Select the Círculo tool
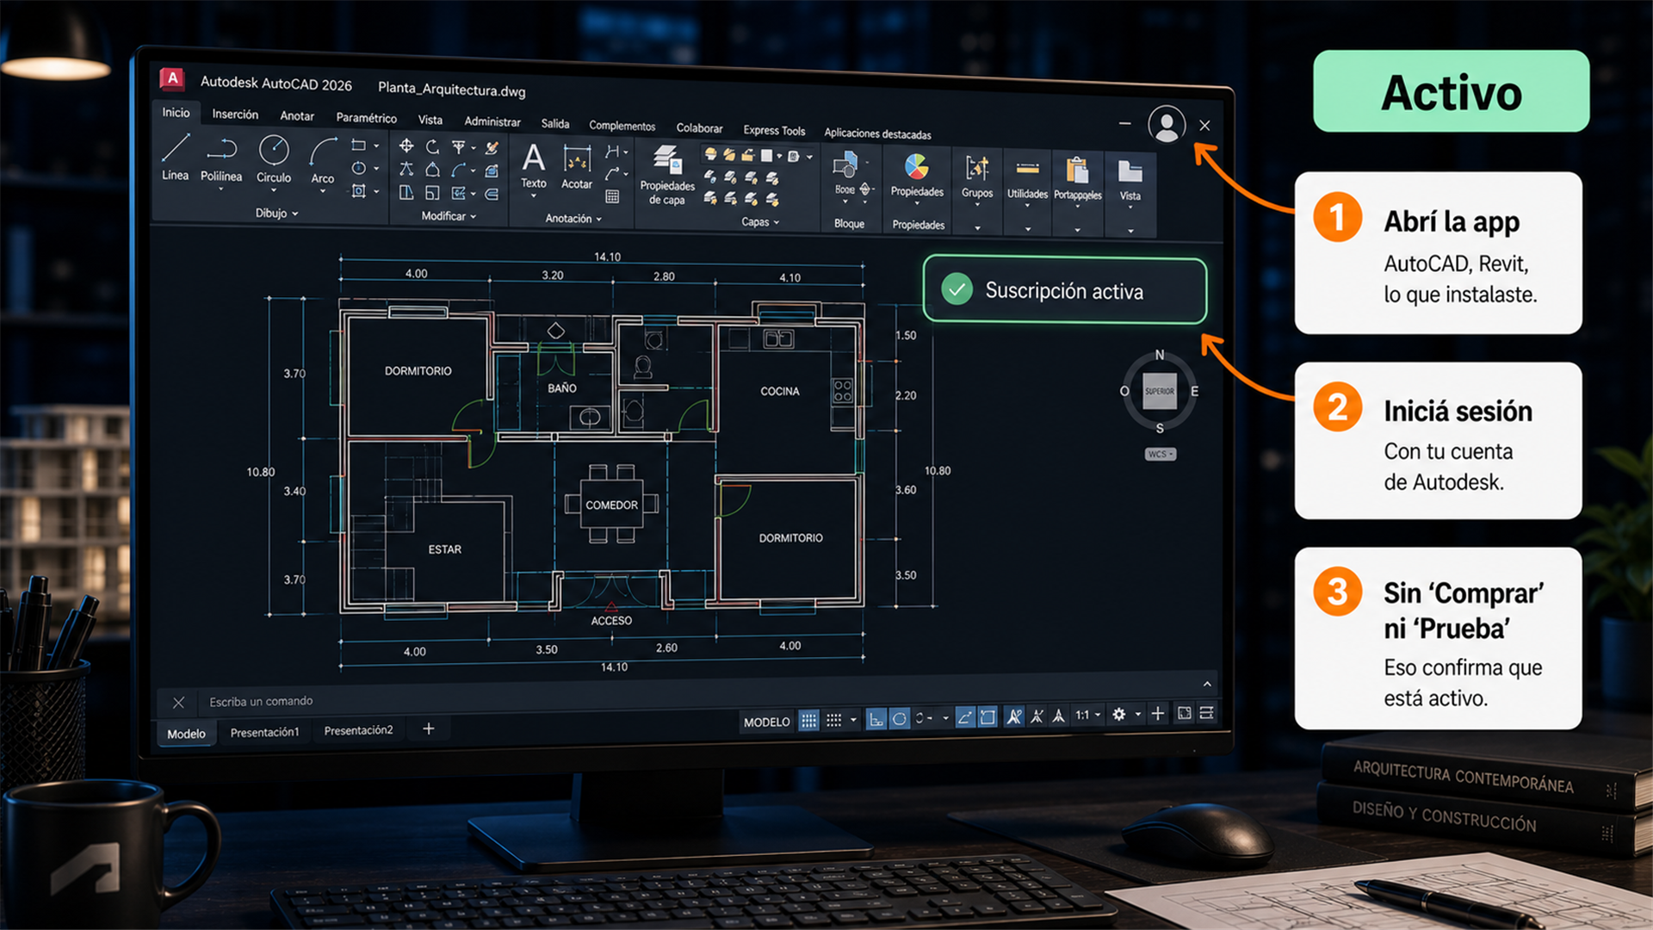 click(x=274, y=160)
